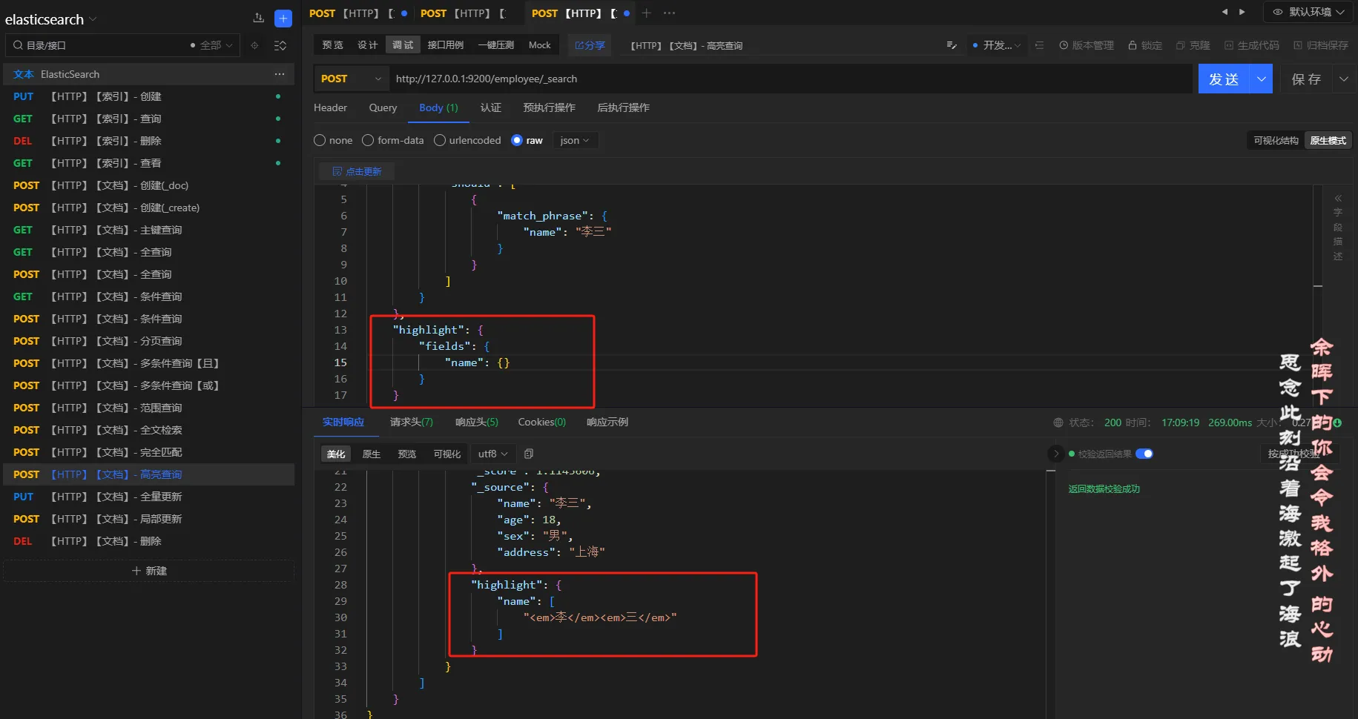Click the import/export icon beside elasticsearch
Viewport: 1358px width, 719px height.
[x=258, y=19]
